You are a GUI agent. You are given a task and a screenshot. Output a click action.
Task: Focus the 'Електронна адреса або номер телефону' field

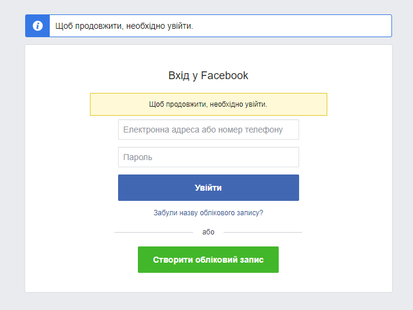[208, 130]
